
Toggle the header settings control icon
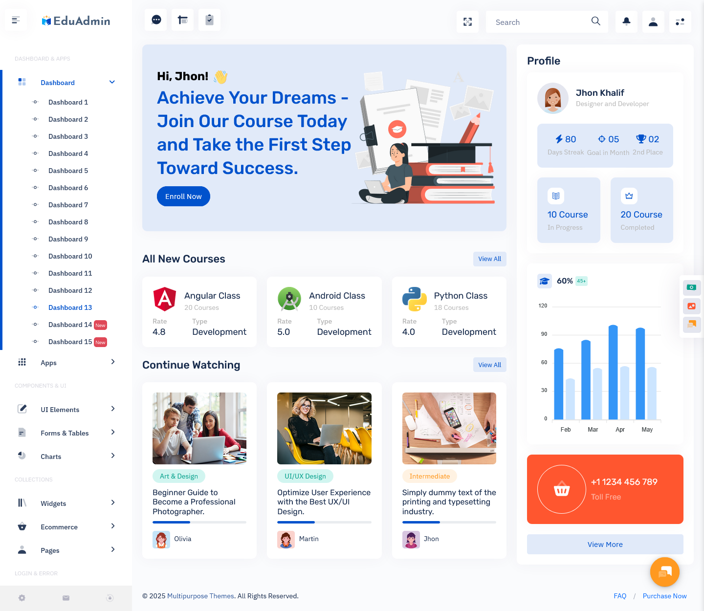tap(680, 22)
